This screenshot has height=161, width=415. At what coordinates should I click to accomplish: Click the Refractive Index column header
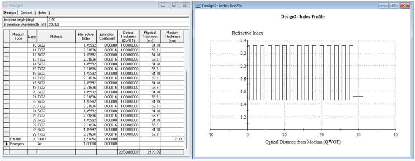coord(86,37)
